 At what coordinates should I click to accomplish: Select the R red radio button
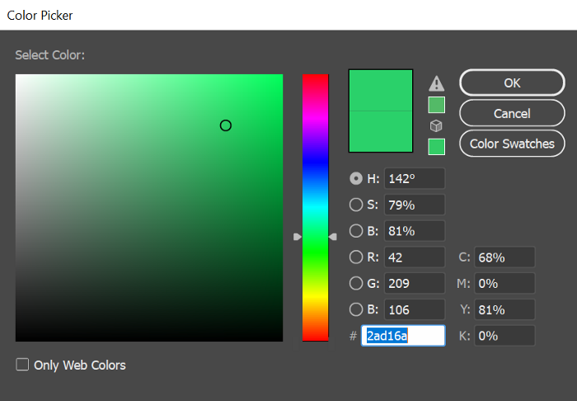click(356, 257)
